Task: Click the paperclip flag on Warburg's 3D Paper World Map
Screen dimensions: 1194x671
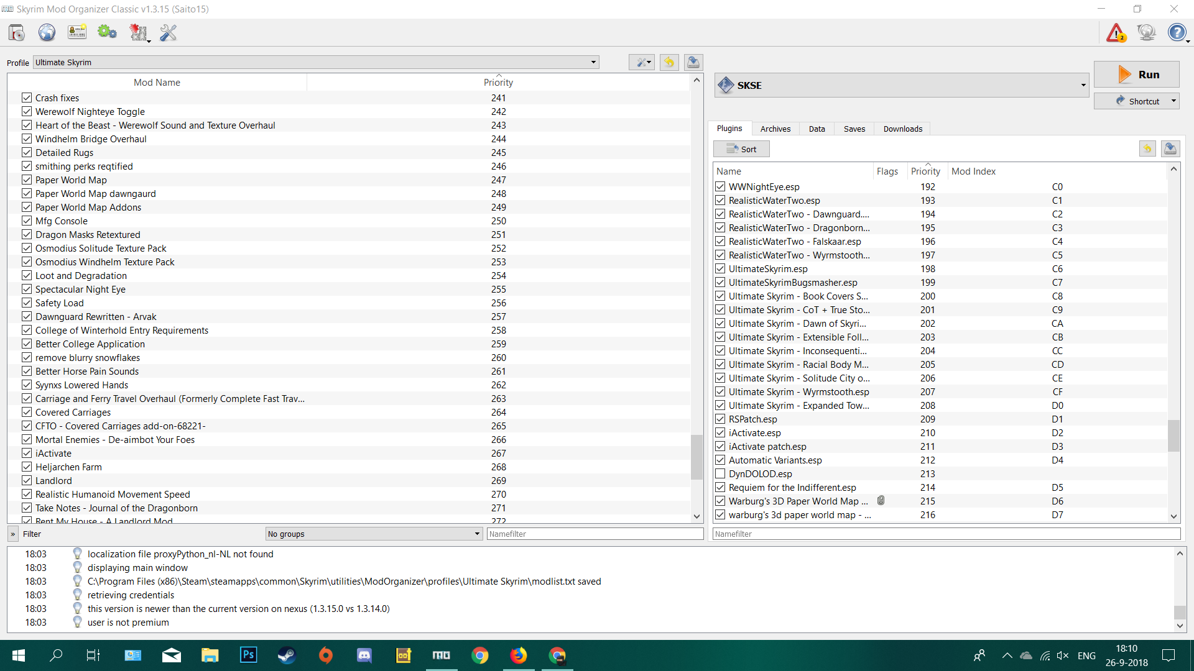Action: (x=881, y=501)
